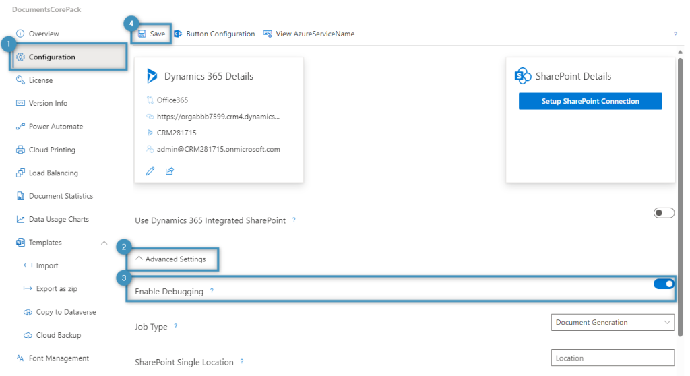Click the share icon in Dynamics 365 card
The width and height of the screenshot is (690, 376).
click(170, 171)
